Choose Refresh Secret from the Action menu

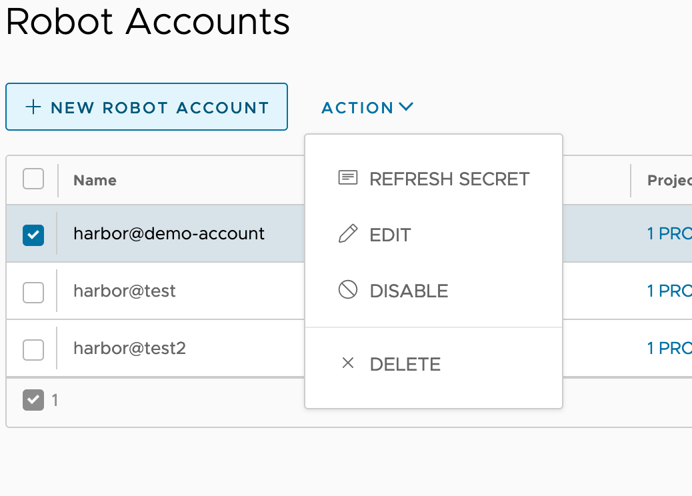coord(449,178)
